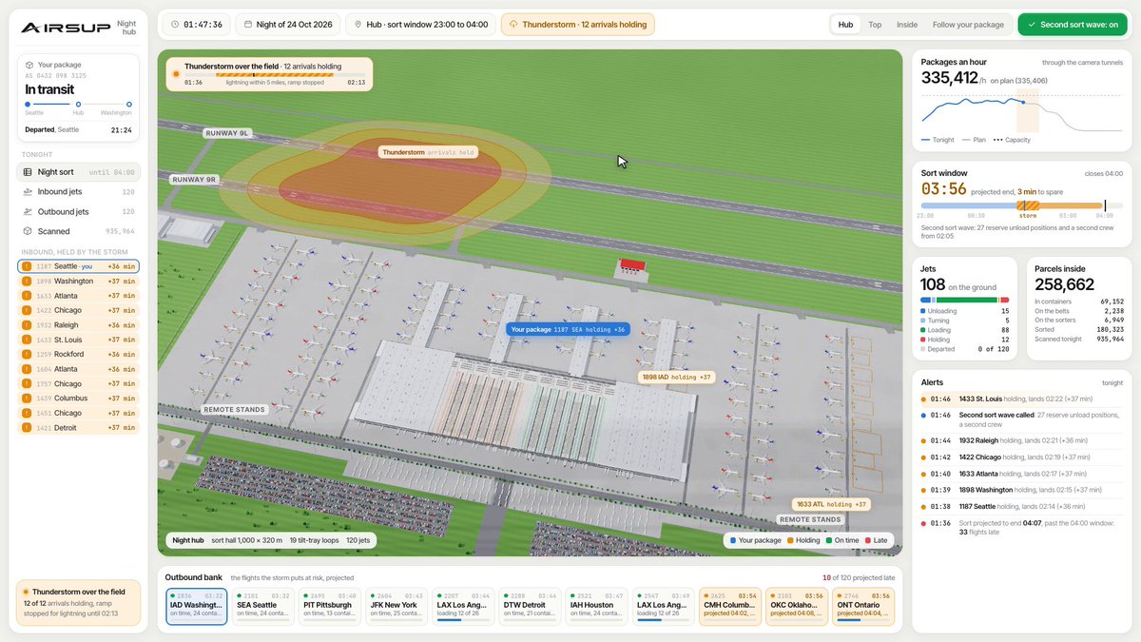
Task: Click the warning icon on the 1898 Washington row
Action: (27, 282)
